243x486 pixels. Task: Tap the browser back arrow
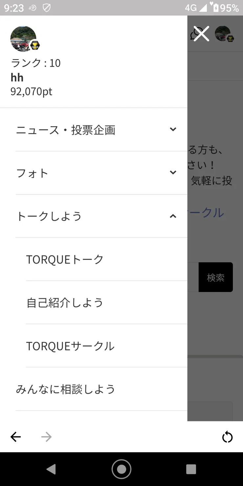point(15,437)
